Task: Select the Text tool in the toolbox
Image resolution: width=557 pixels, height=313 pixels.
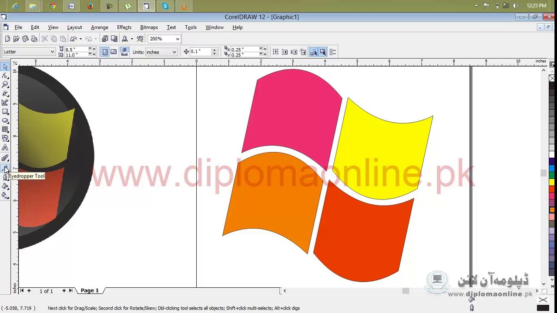Action: (5, 148)
